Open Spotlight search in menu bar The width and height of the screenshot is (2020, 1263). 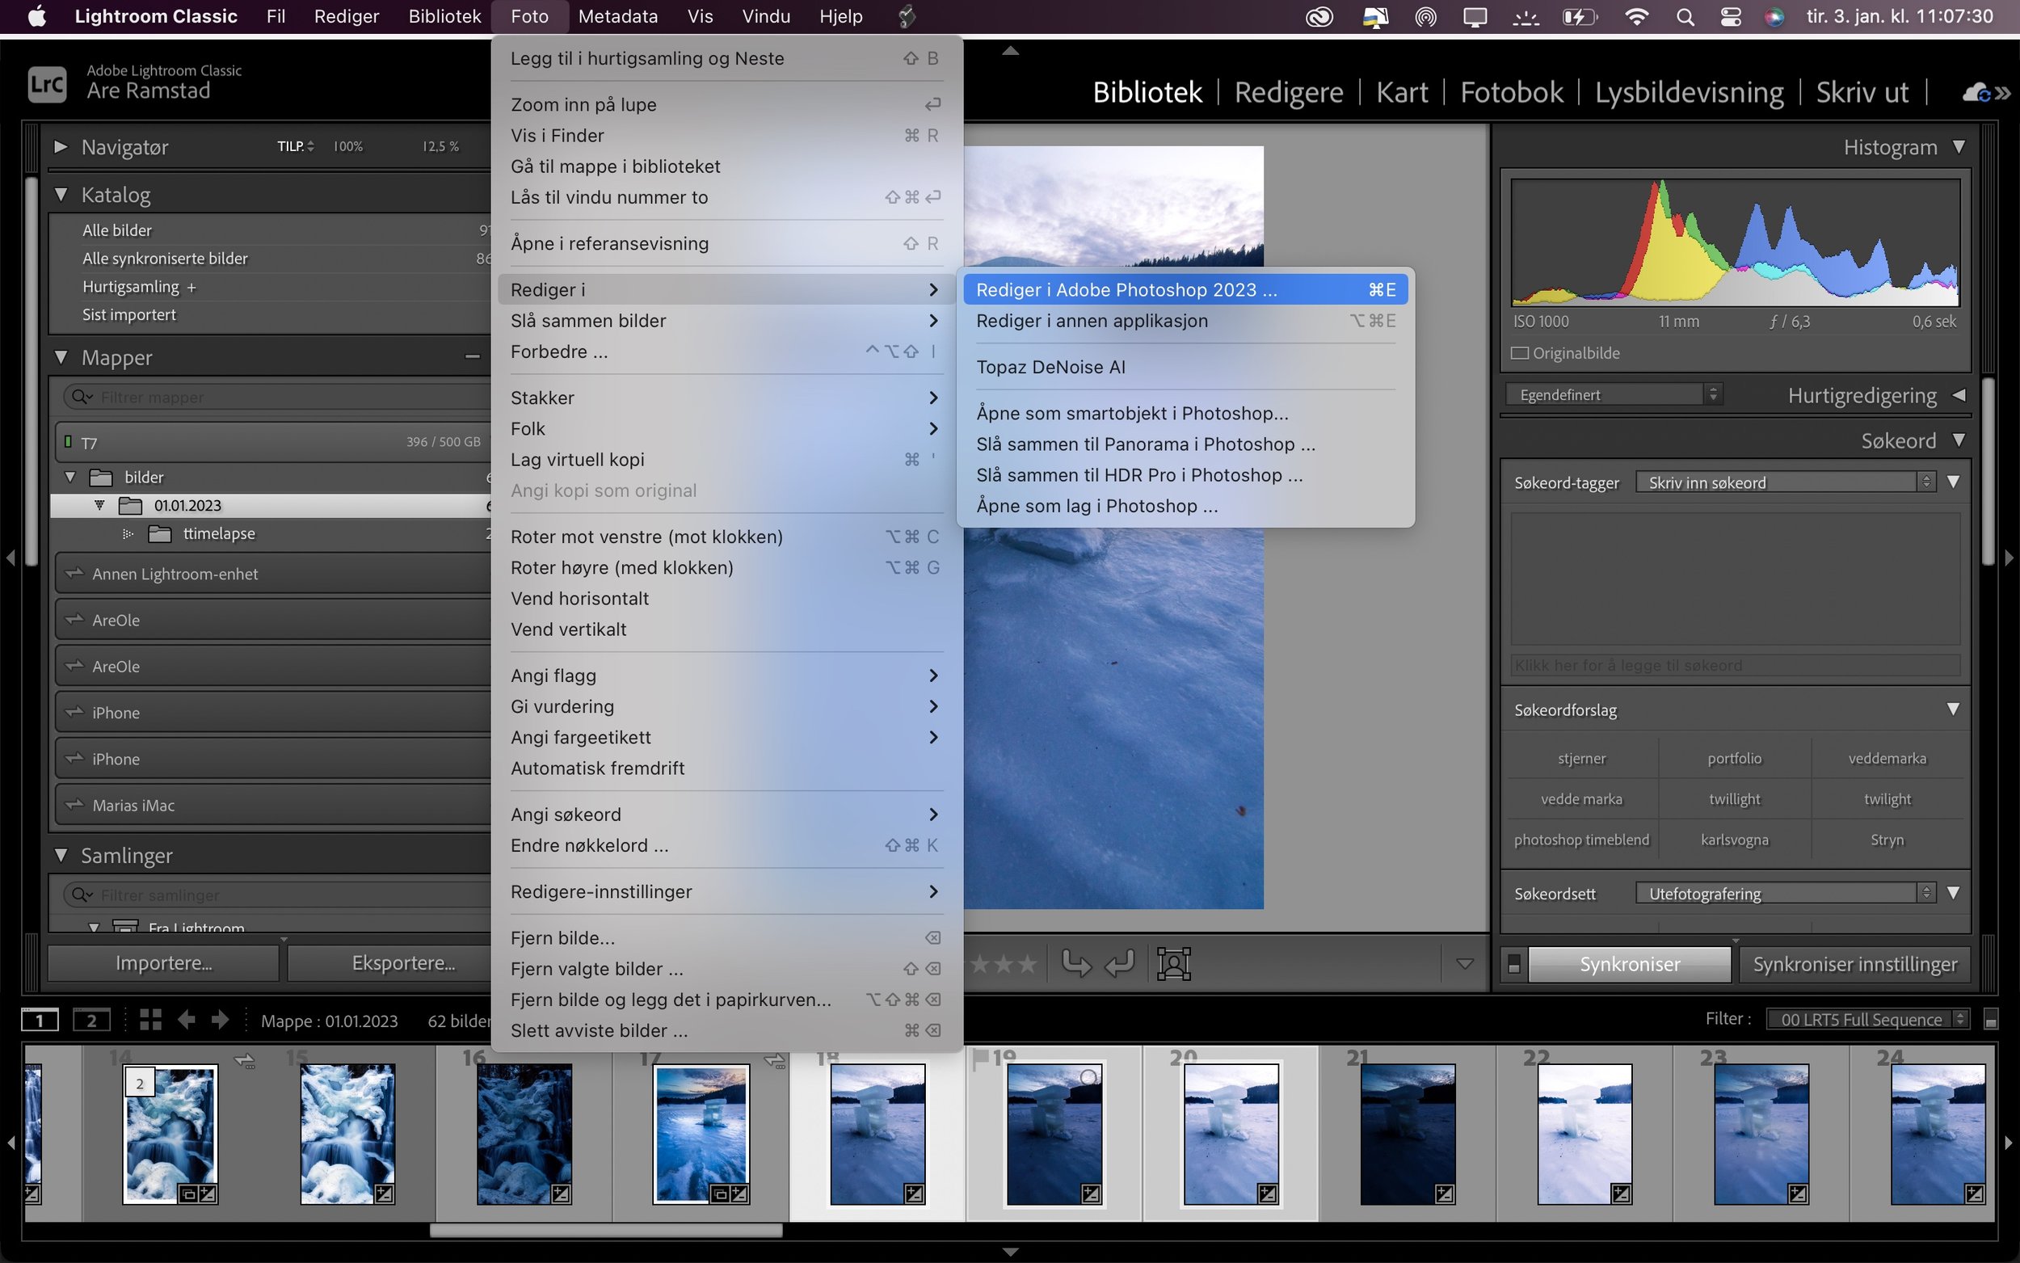[1685, 17]
